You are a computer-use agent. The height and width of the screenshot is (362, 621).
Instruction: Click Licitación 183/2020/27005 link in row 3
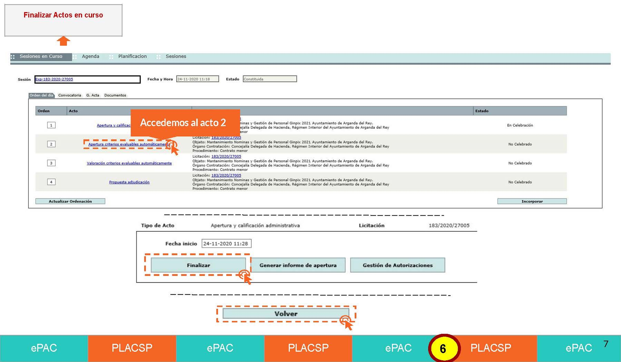(x=226, y=156)
